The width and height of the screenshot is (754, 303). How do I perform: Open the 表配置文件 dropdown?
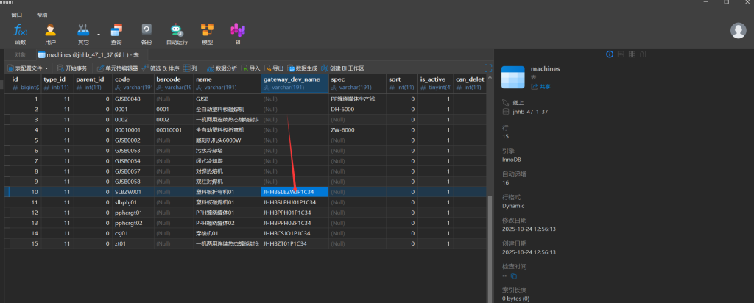tap(29, 68)
